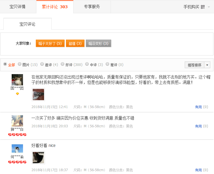Click username 何***渝
This screenshot has width=214, height=174.
coord(17,157)
